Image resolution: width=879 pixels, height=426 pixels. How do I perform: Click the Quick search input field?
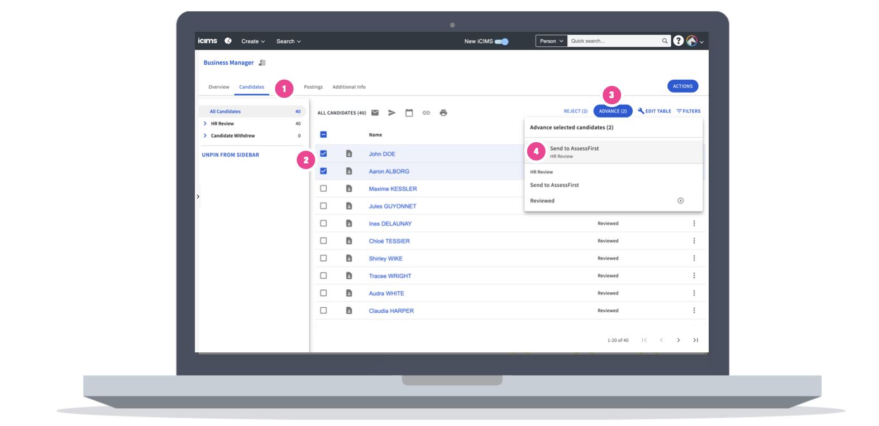(x=614, y=41)
